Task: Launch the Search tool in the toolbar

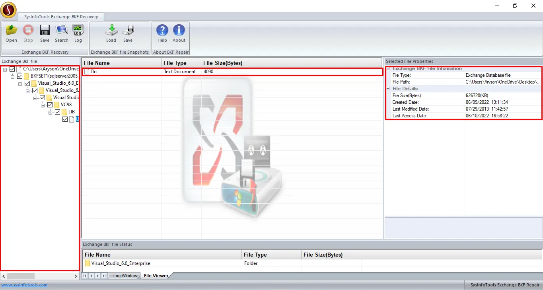Action: point(62,30)
